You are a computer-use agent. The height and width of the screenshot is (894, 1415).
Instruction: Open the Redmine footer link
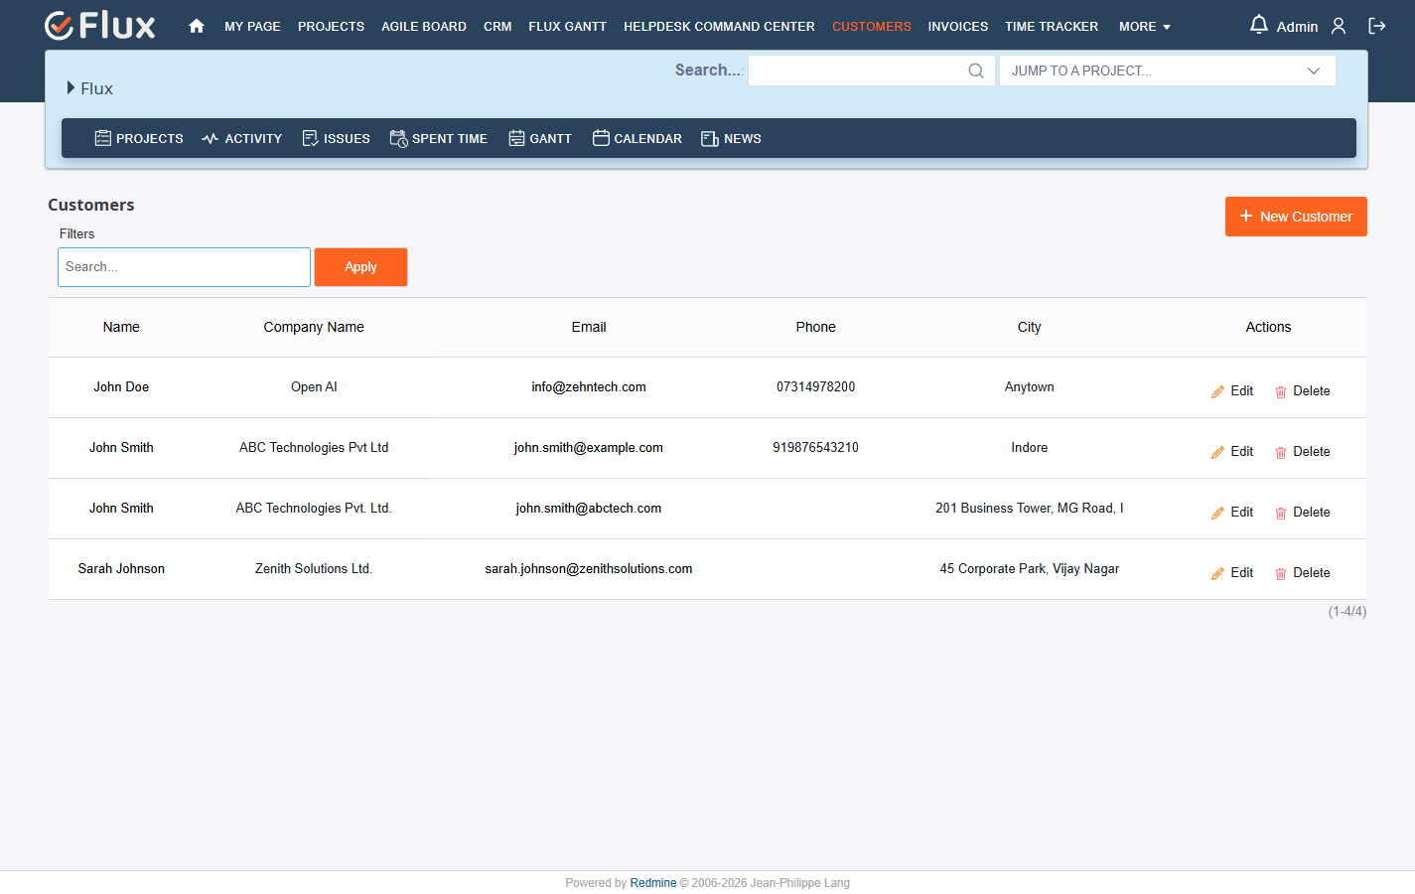pyautogui.click(x=652, y=883)
